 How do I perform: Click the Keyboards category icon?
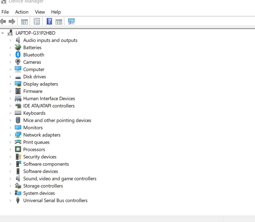pyautogui.click(x=18, y=113)
